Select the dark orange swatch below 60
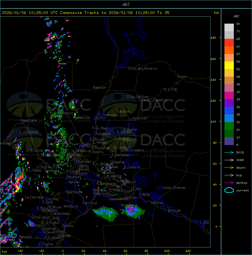 229,50
